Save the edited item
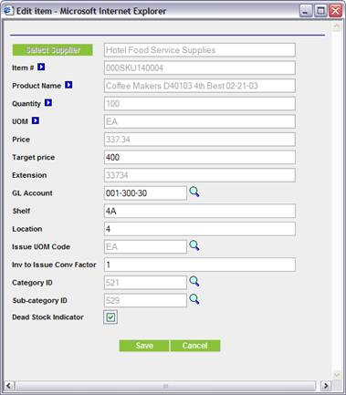Screen dimensions: 346x395 pyautogui.click(x=144, y=346)
